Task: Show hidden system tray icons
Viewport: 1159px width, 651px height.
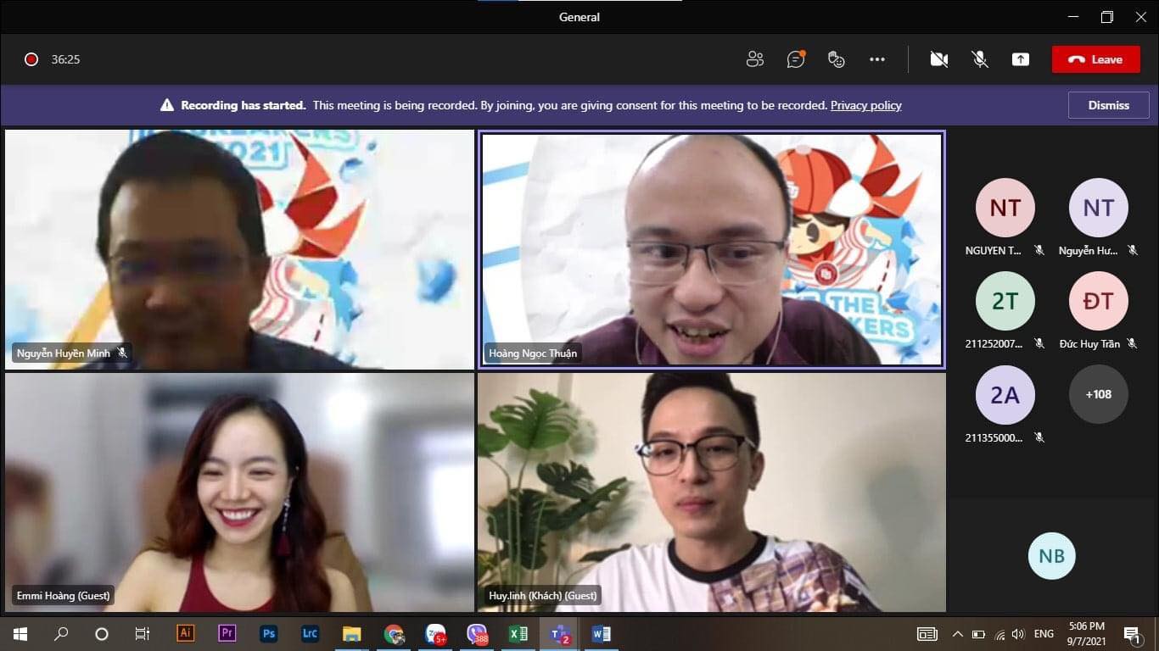Action: [957, 634]
